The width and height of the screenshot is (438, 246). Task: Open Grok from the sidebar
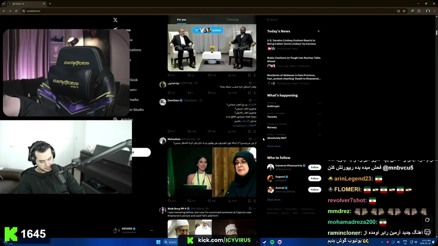134,80
